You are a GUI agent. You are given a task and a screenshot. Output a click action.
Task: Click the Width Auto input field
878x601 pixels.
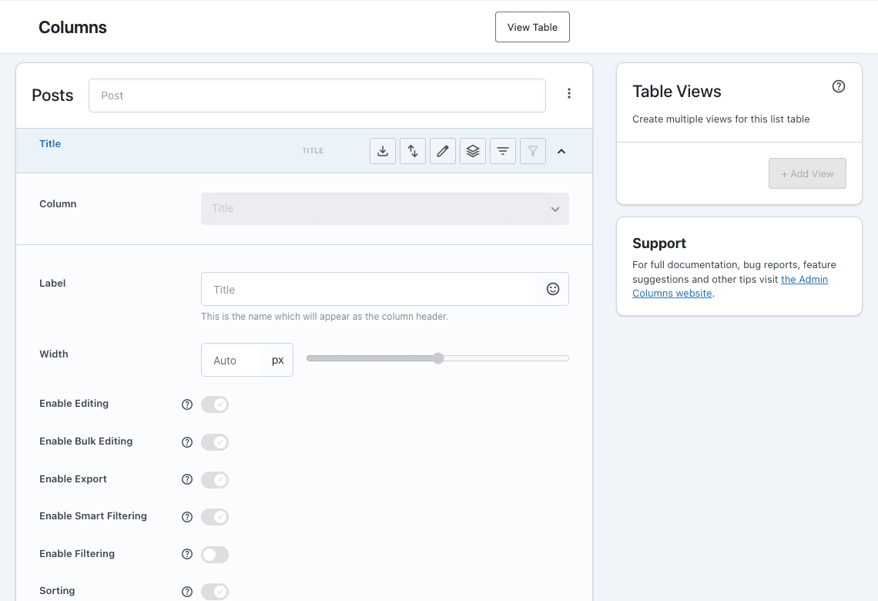[232, 360]
